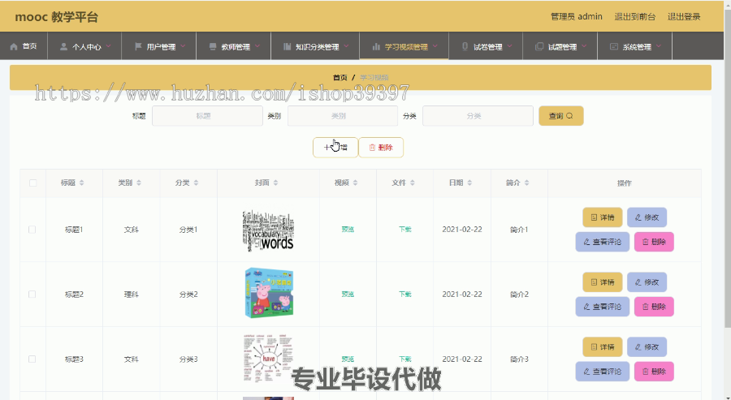Open 详情 for row 标题2
Screen dimensions: 731x400
(x=603, y=282)
